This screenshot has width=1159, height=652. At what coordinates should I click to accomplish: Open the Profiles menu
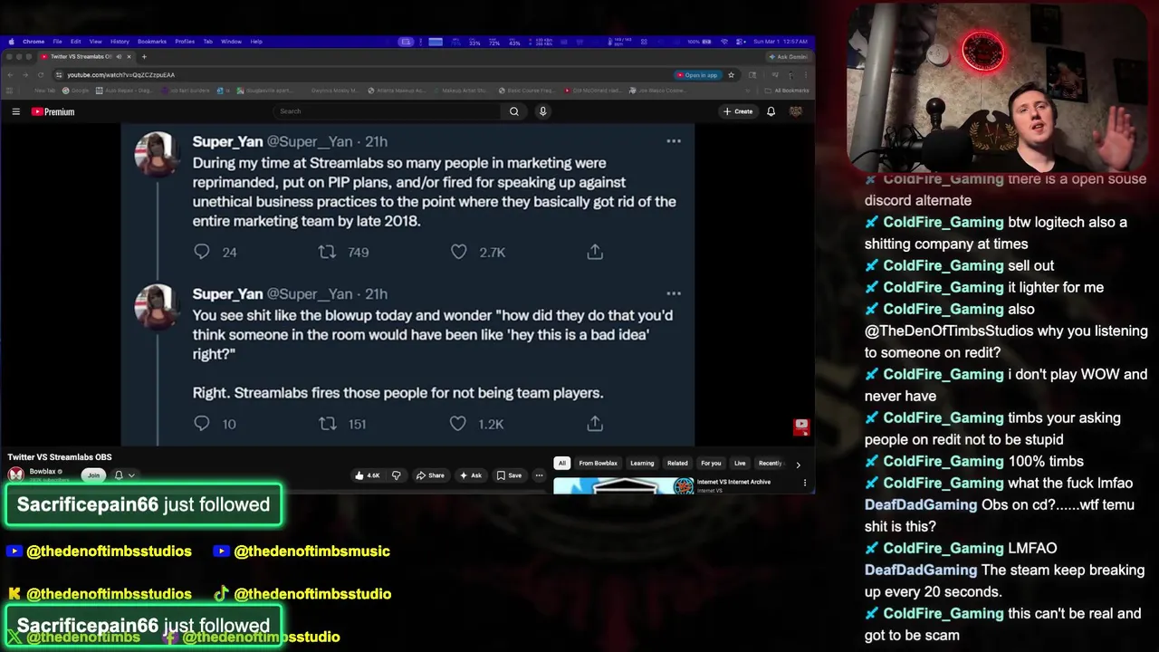185,42
